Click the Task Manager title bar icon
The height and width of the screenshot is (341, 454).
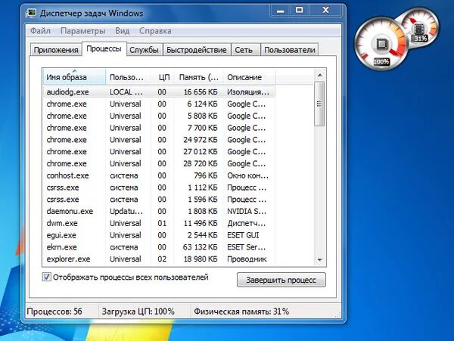click(31, 13)
